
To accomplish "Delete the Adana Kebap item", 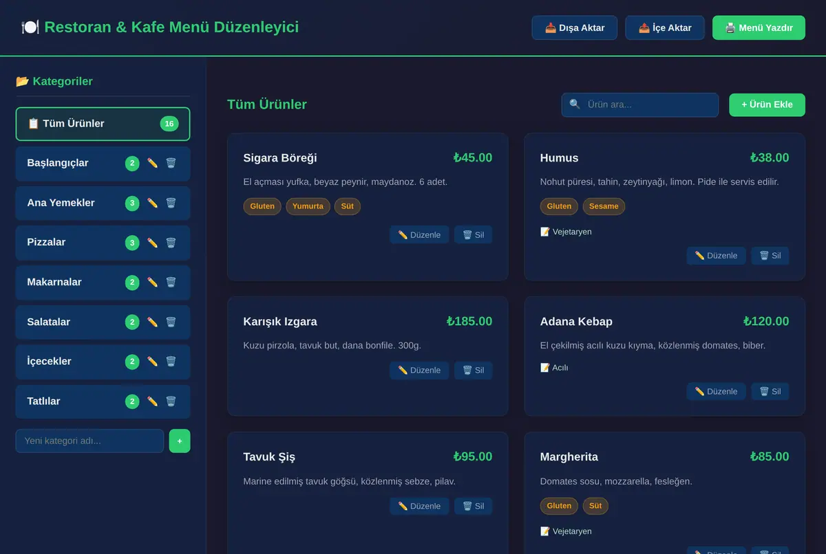I will [x=770, y=392].
